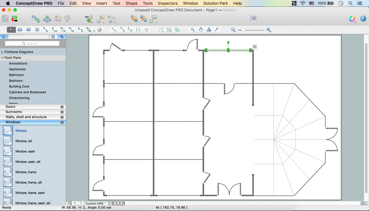Pick the rectangle shape tool
The height and width of the screenshot is (211, 369).
click(x=20, y=30)
